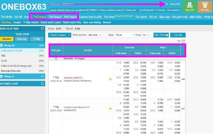Click the 0.700 over/under odds
Viewport: 213px width, 134px height.
click(x=143, y=63)
